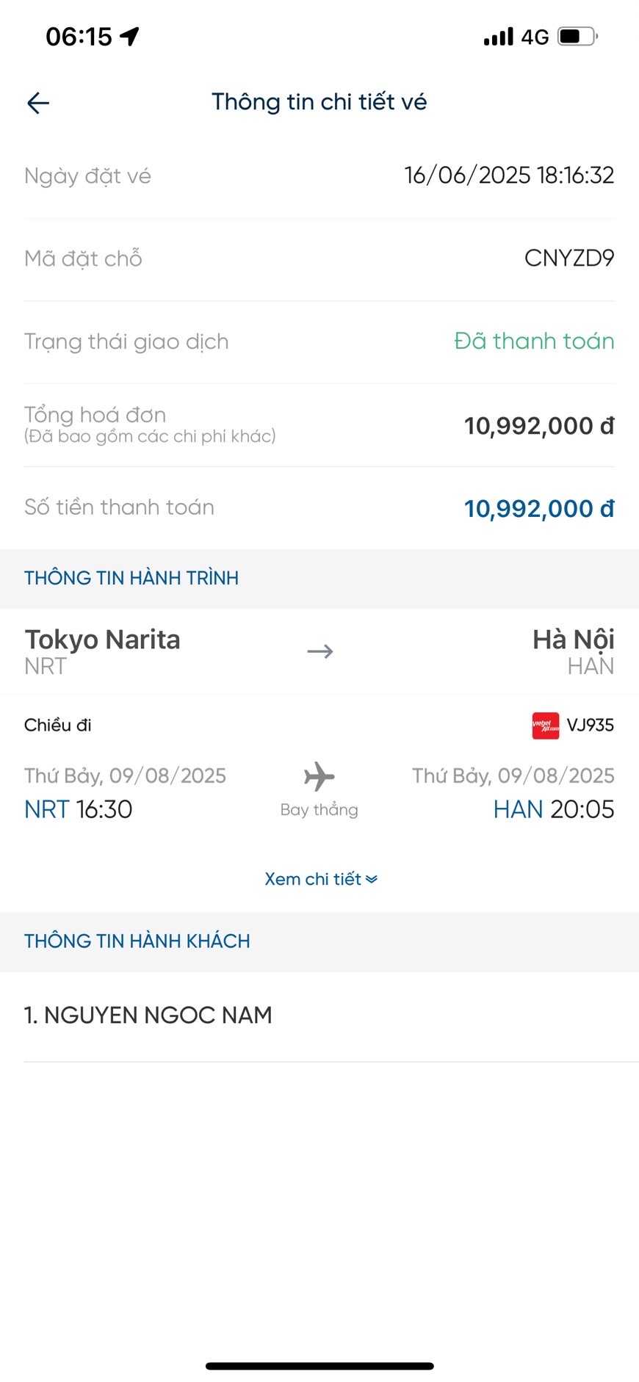Tap the Vietjet Air logo icon
The image size is (639, 1382).
(545, 726)
